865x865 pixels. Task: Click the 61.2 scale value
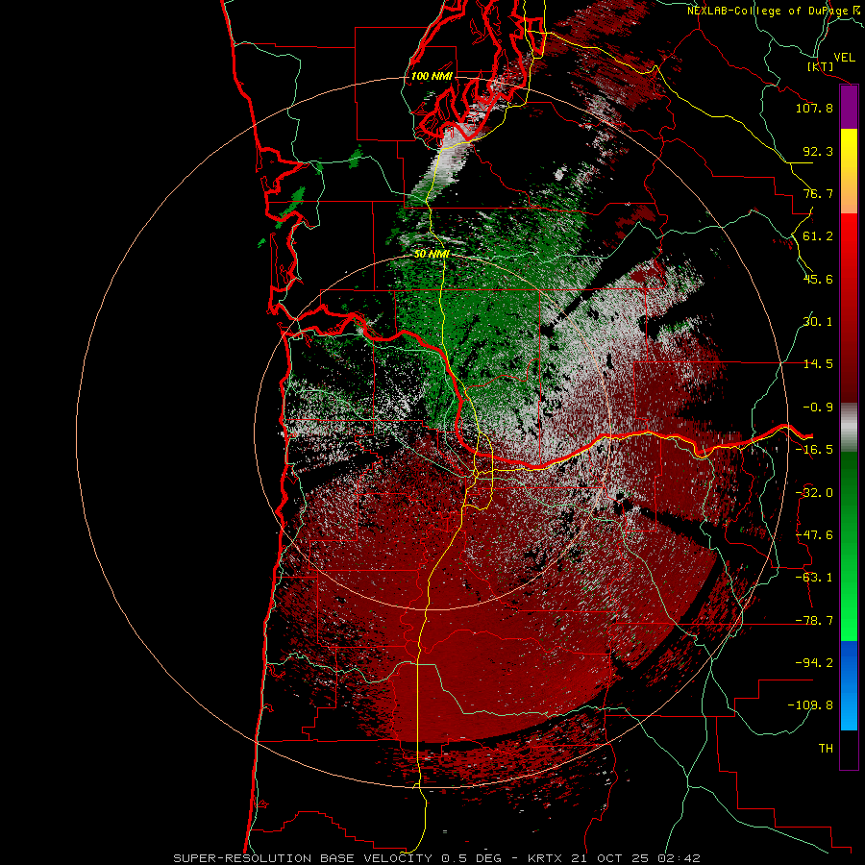[818, 236]
